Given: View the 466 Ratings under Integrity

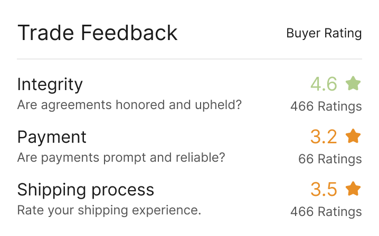Looking at the screenshot, I should (326, 106).
